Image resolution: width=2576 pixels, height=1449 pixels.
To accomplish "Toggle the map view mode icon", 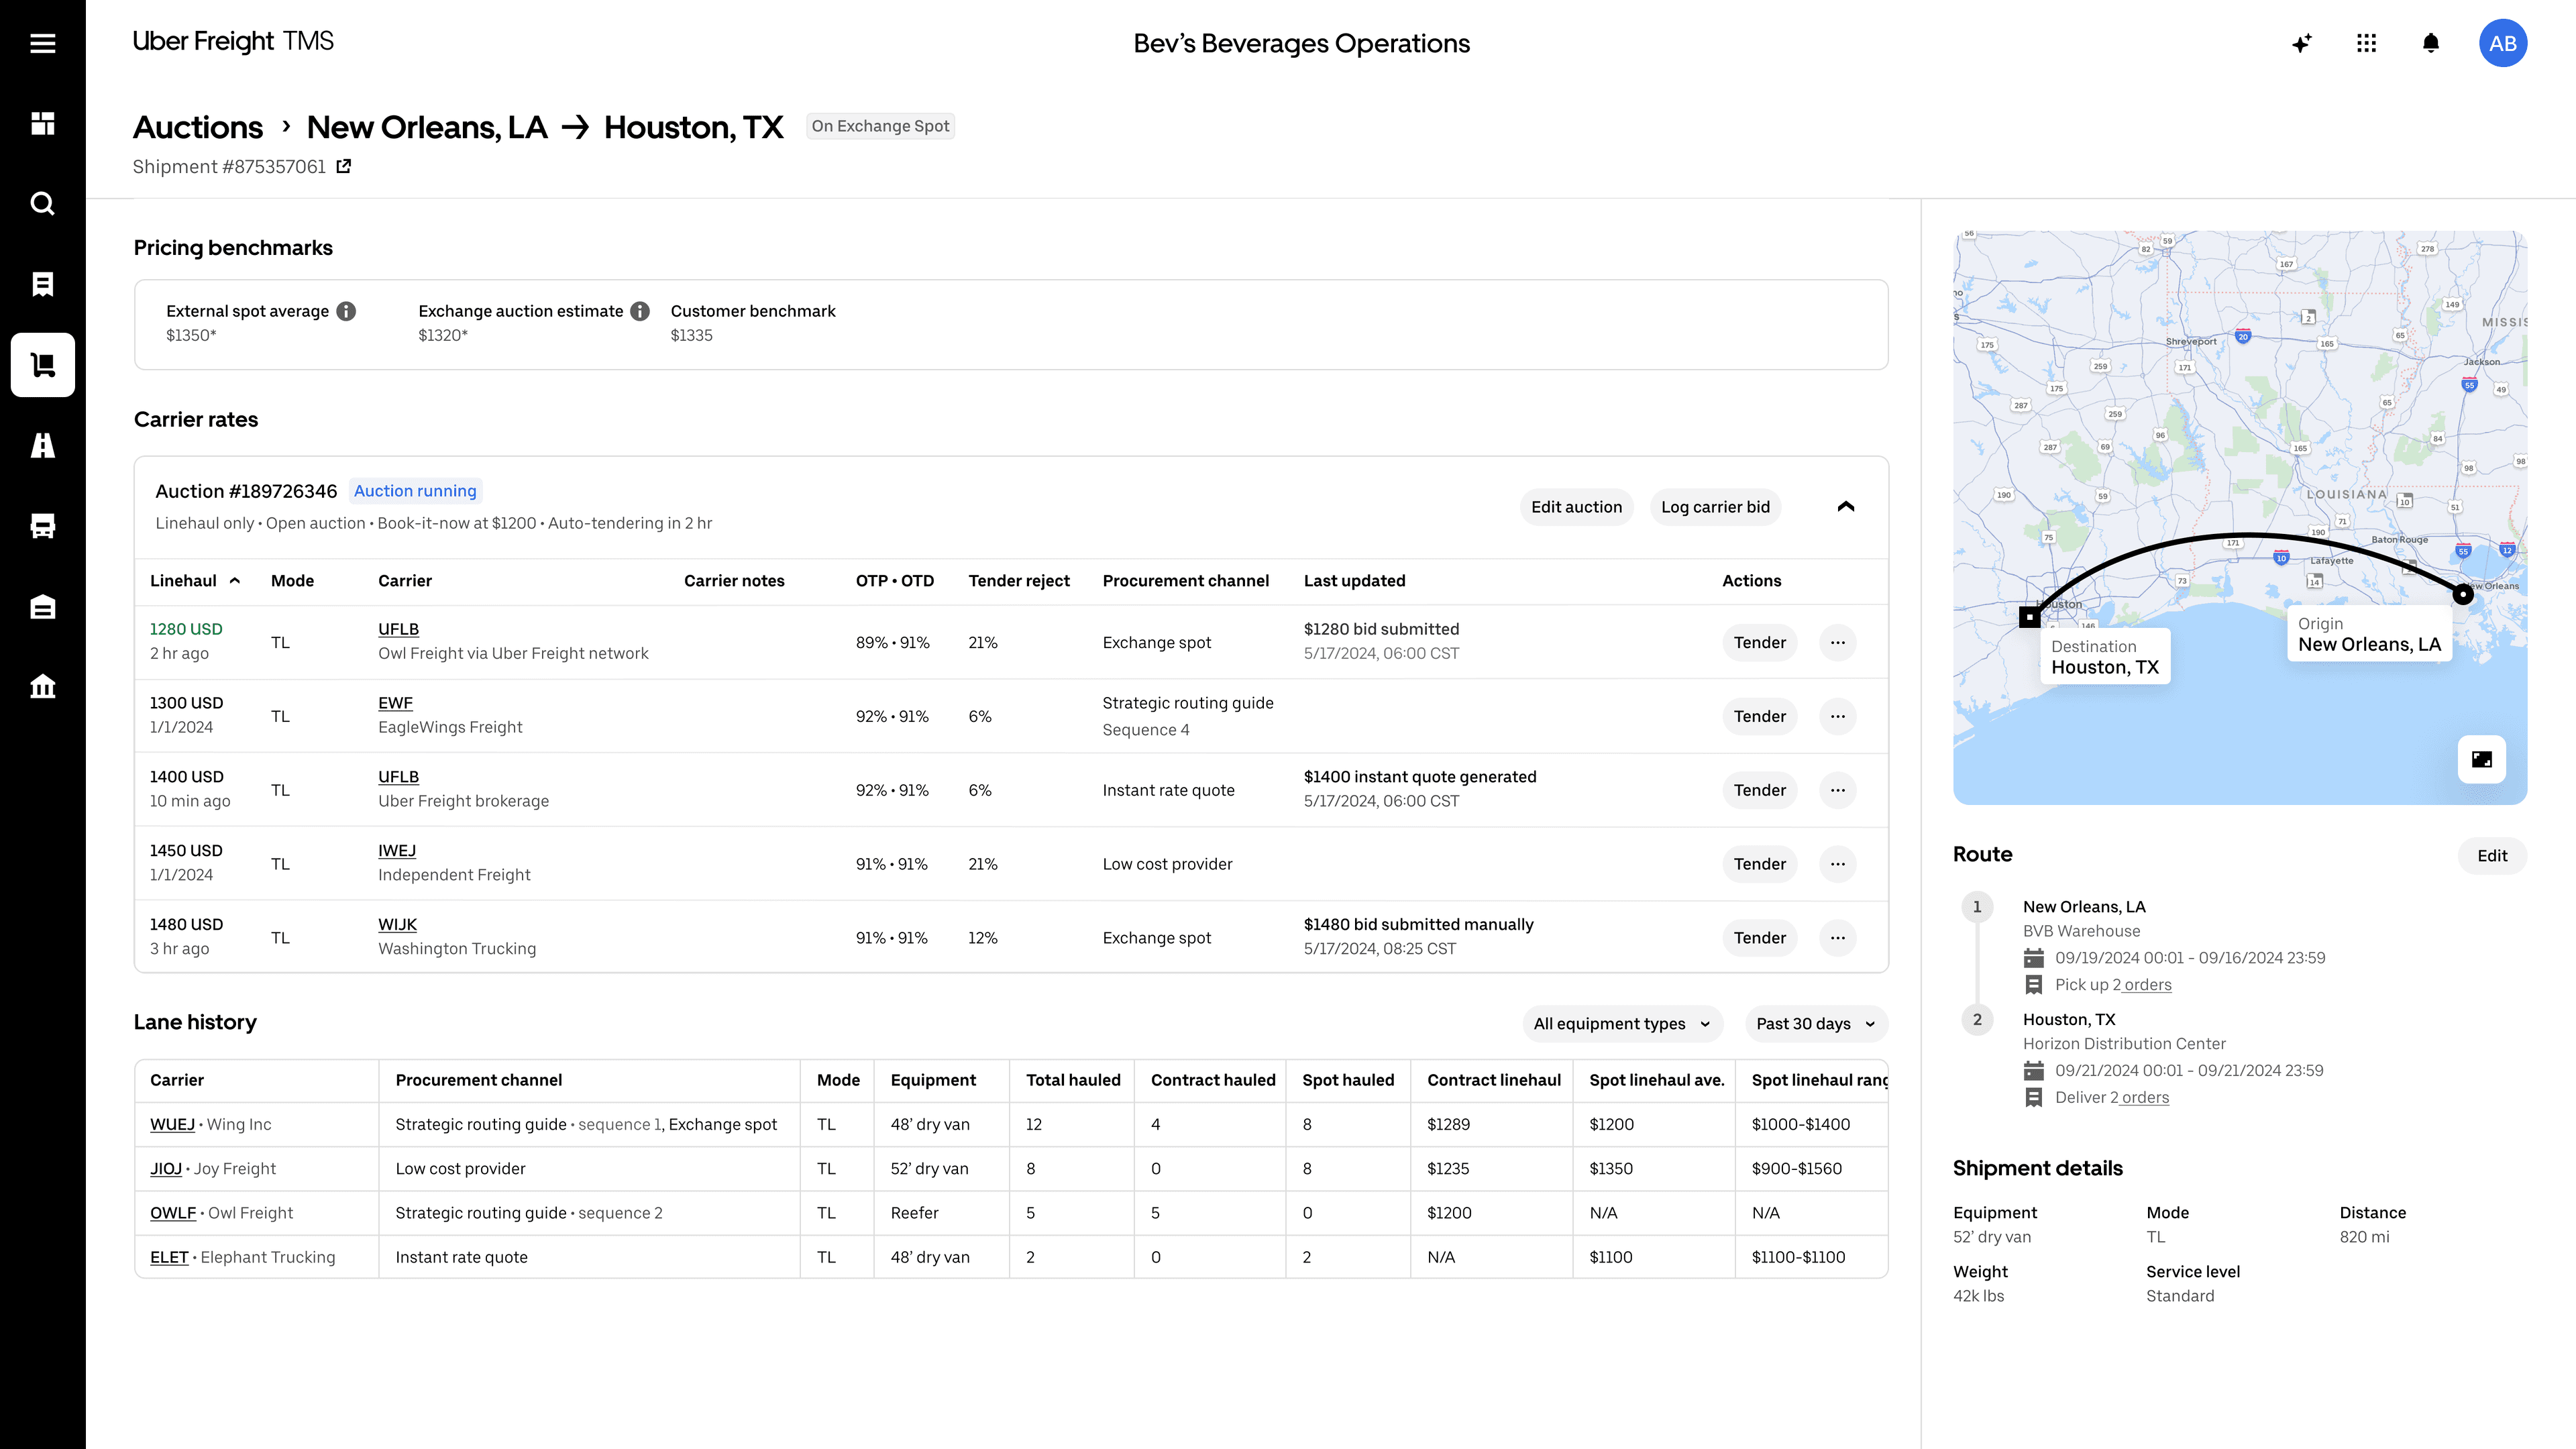I will click(x=2482, y=759).
